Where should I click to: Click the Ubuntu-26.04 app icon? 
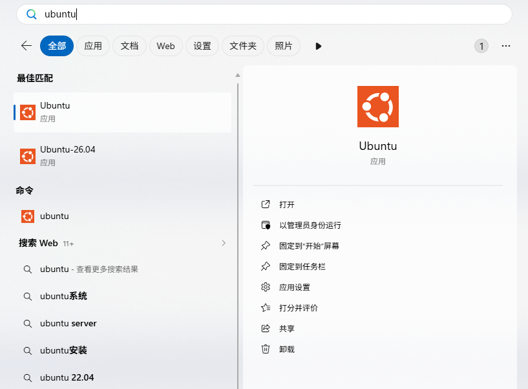coord(28,156)
